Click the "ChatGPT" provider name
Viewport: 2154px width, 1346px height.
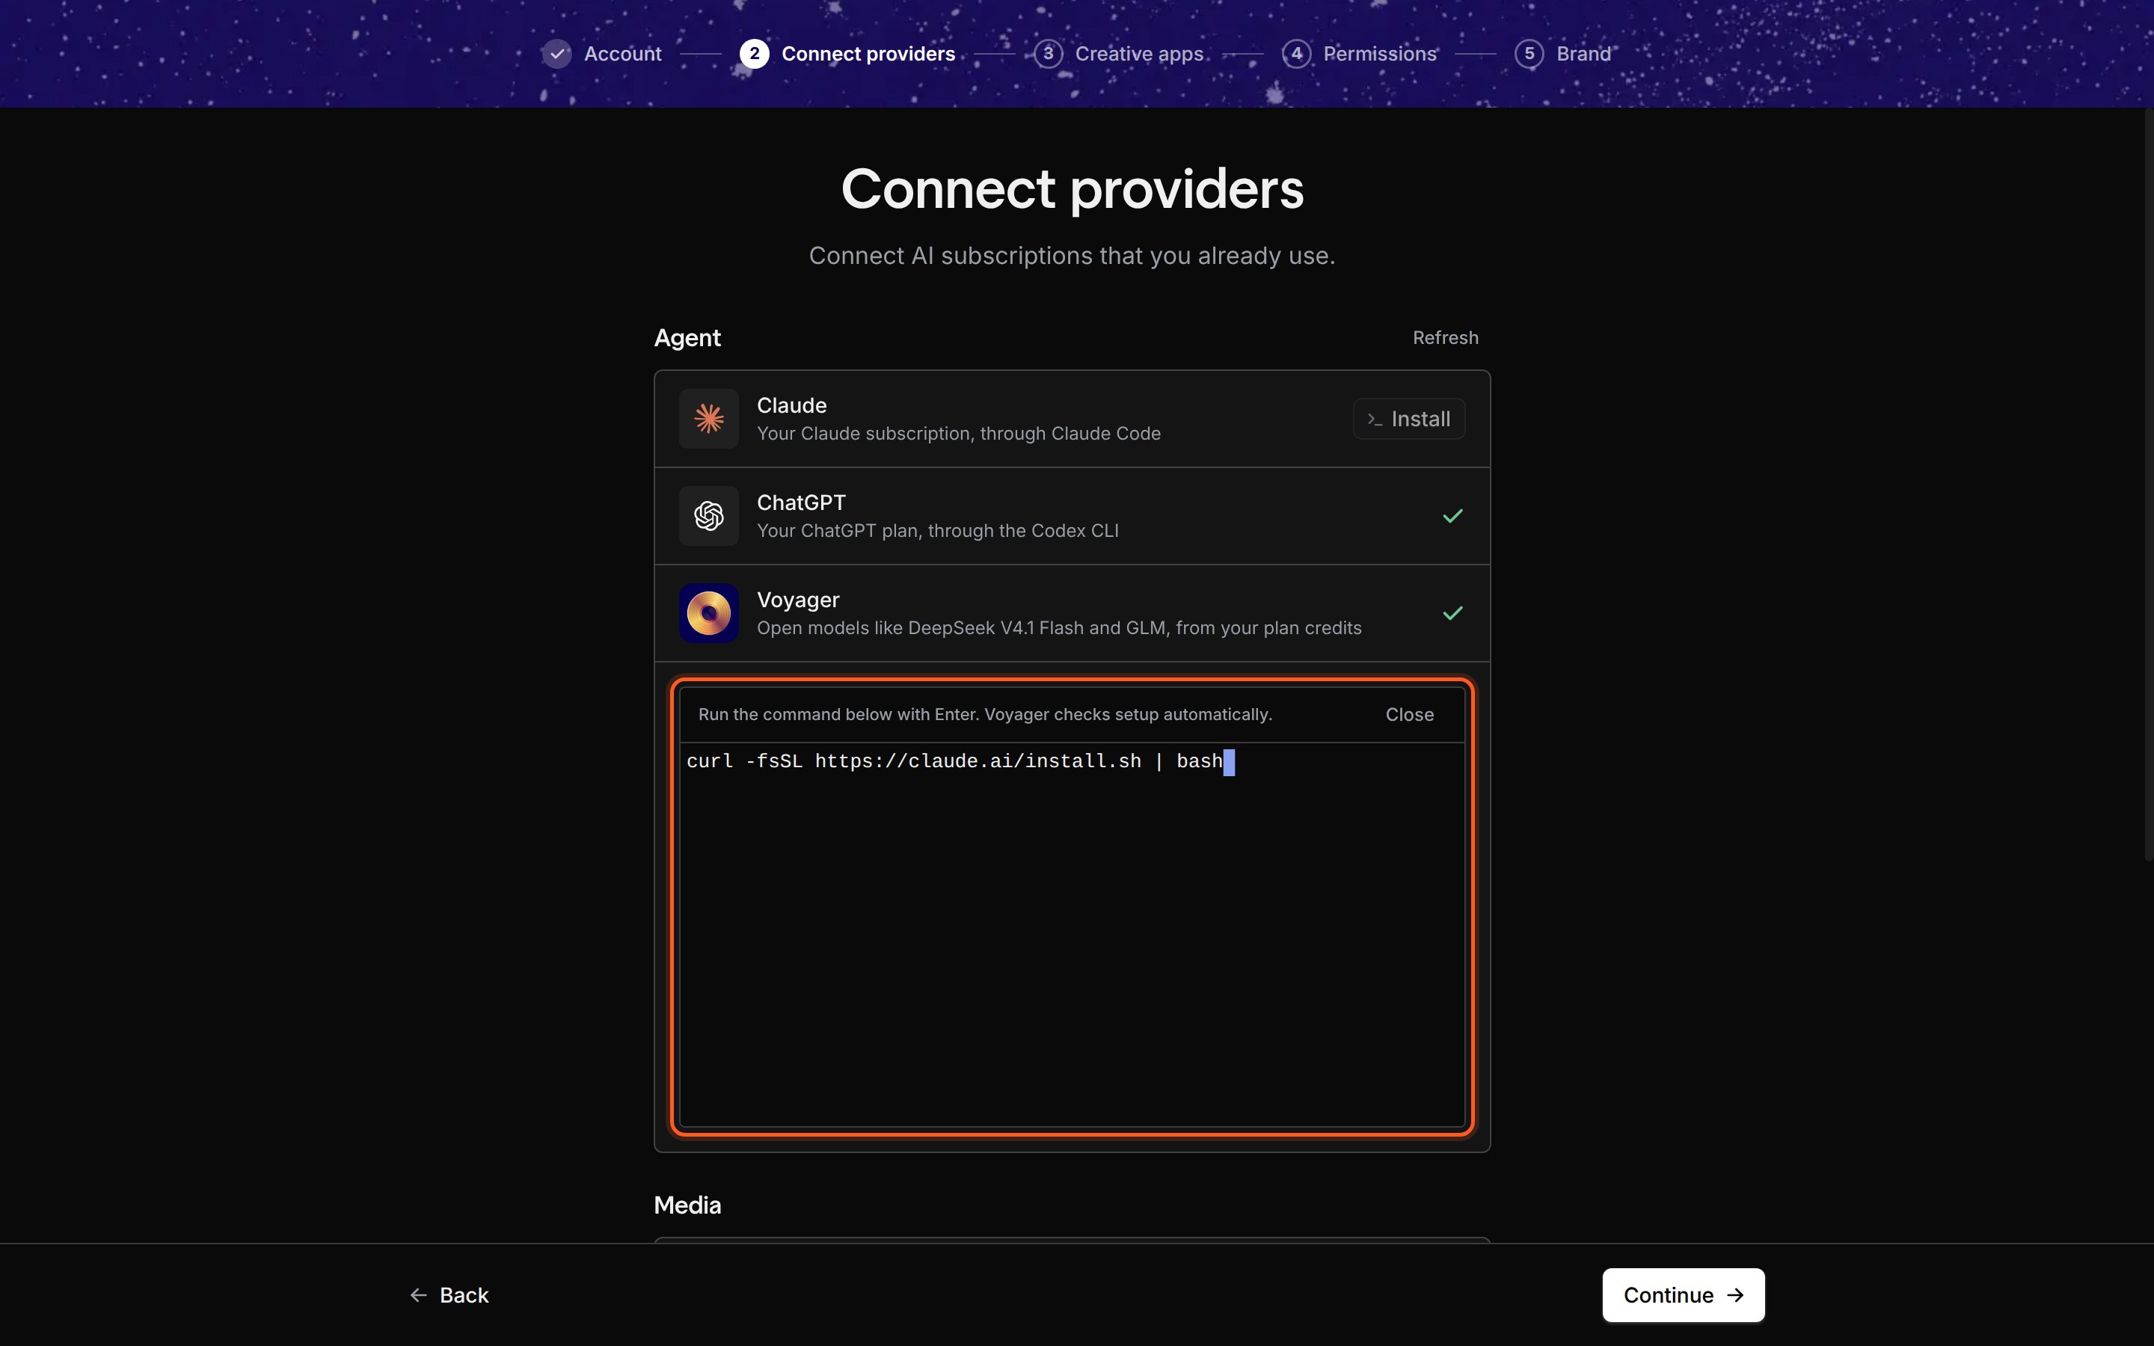tap(801, 502)
